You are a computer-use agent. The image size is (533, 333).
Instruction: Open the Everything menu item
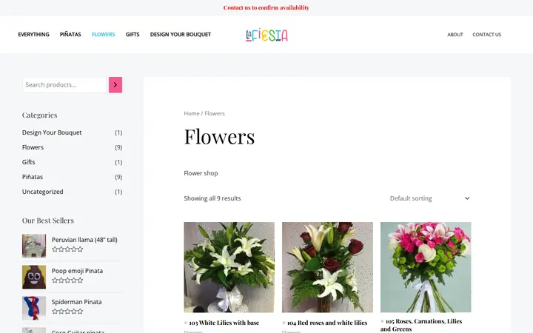33,34
